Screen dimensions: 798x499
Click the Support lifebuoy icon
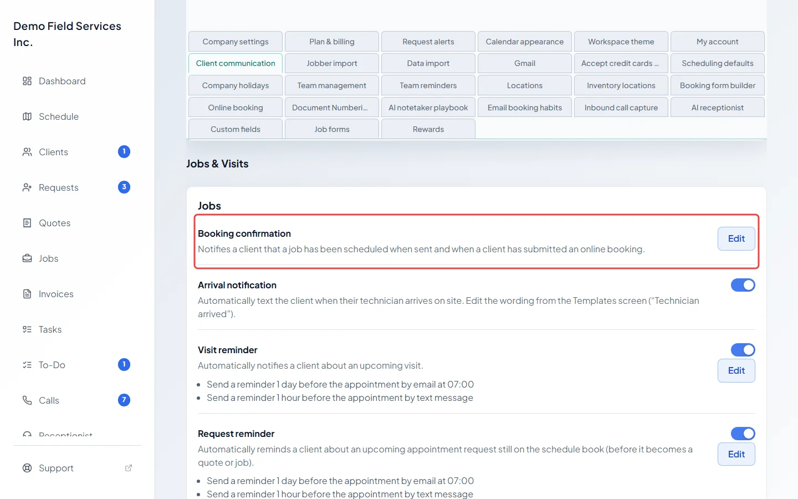[27, 468]
